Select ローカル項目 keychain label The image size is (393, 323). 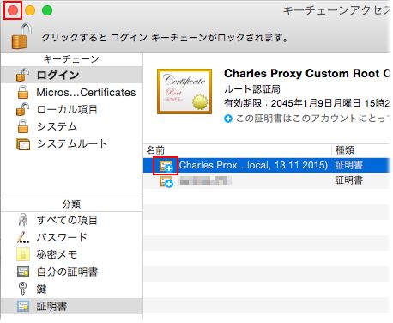(67, 109)
